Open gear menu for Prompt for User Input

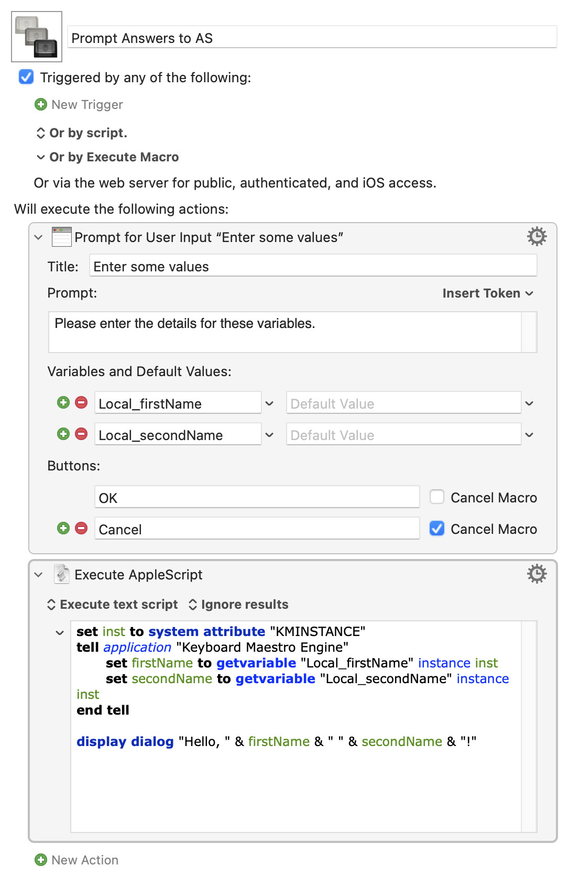click(x=537, y=237)
